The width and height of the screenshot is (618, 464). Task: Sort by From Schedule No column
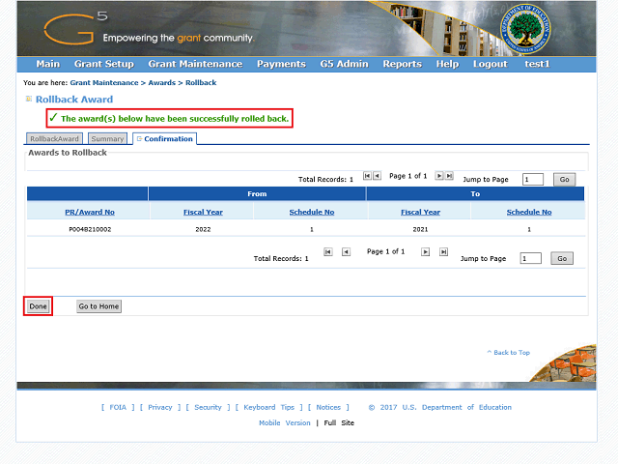pyautogui.click(x=312, y=213)
